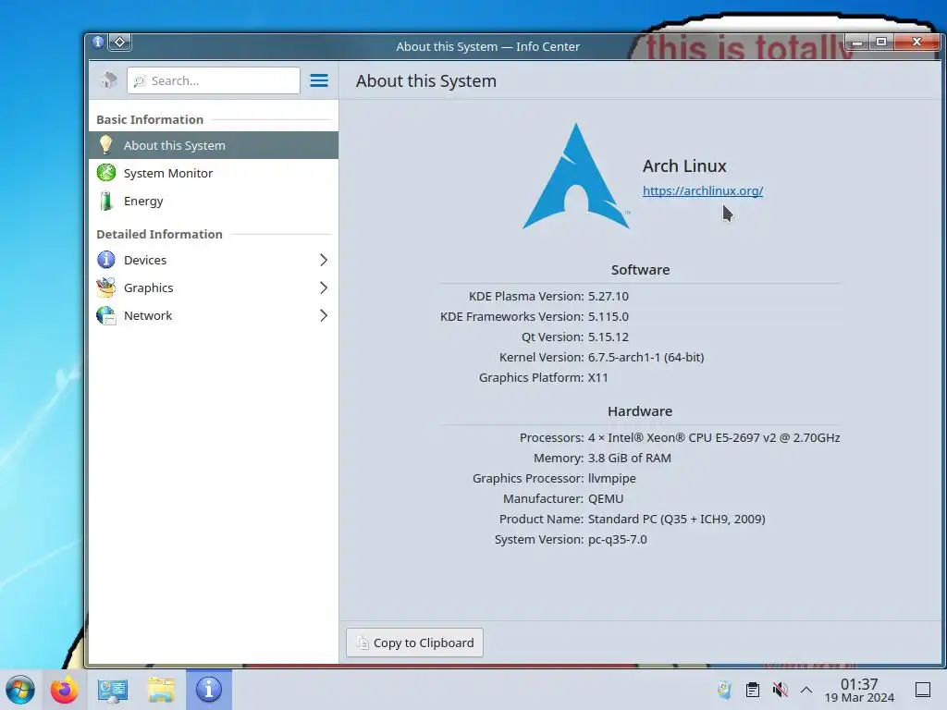Click the KDE Plasma Version value 5.27.10
Viewport: 947px width, 710px height.
[609, 297]
